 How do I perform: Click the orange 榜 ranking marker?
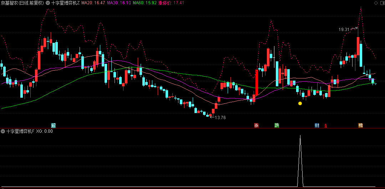pos(360,126)
